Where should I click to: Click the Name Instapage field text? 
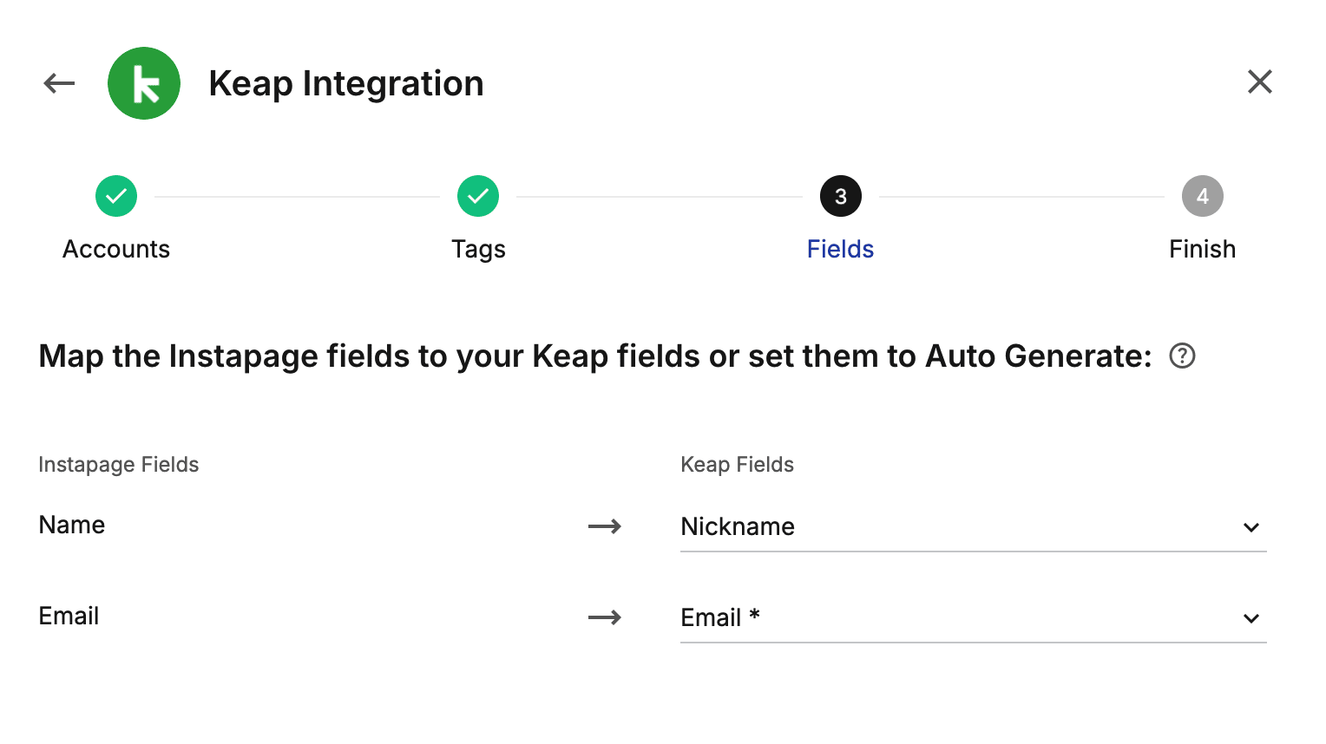pyautogui.click(x=72, y=525)
